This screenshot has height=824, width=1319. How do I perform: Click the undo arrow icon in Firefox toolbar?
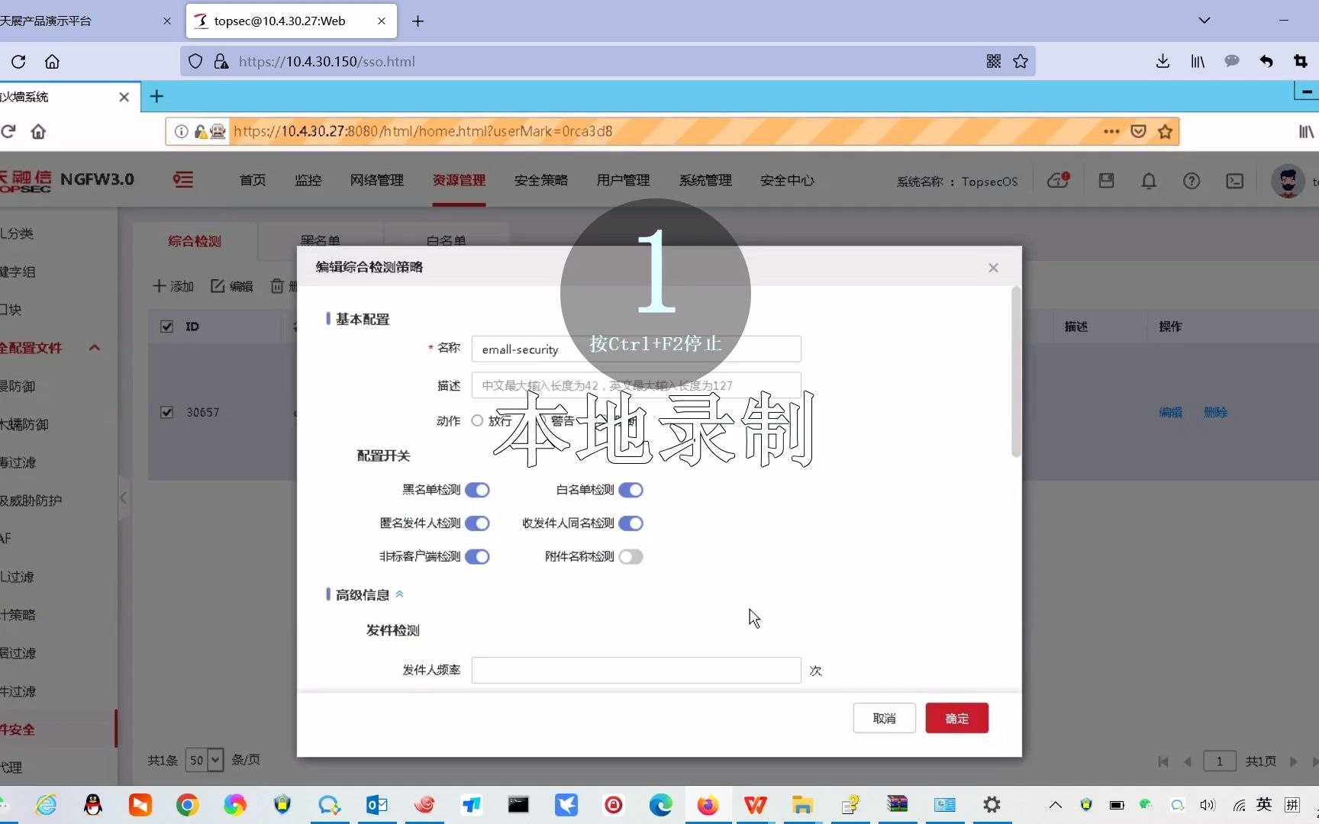[1266, 61]
